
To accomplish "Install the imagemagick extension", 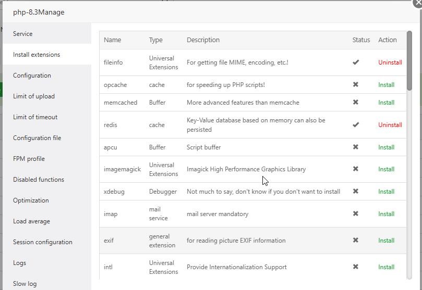I will click(386, 169).
